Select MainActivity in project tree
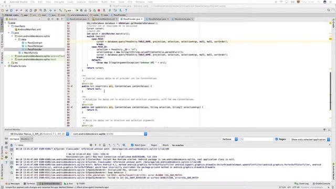 pos(30,52)
